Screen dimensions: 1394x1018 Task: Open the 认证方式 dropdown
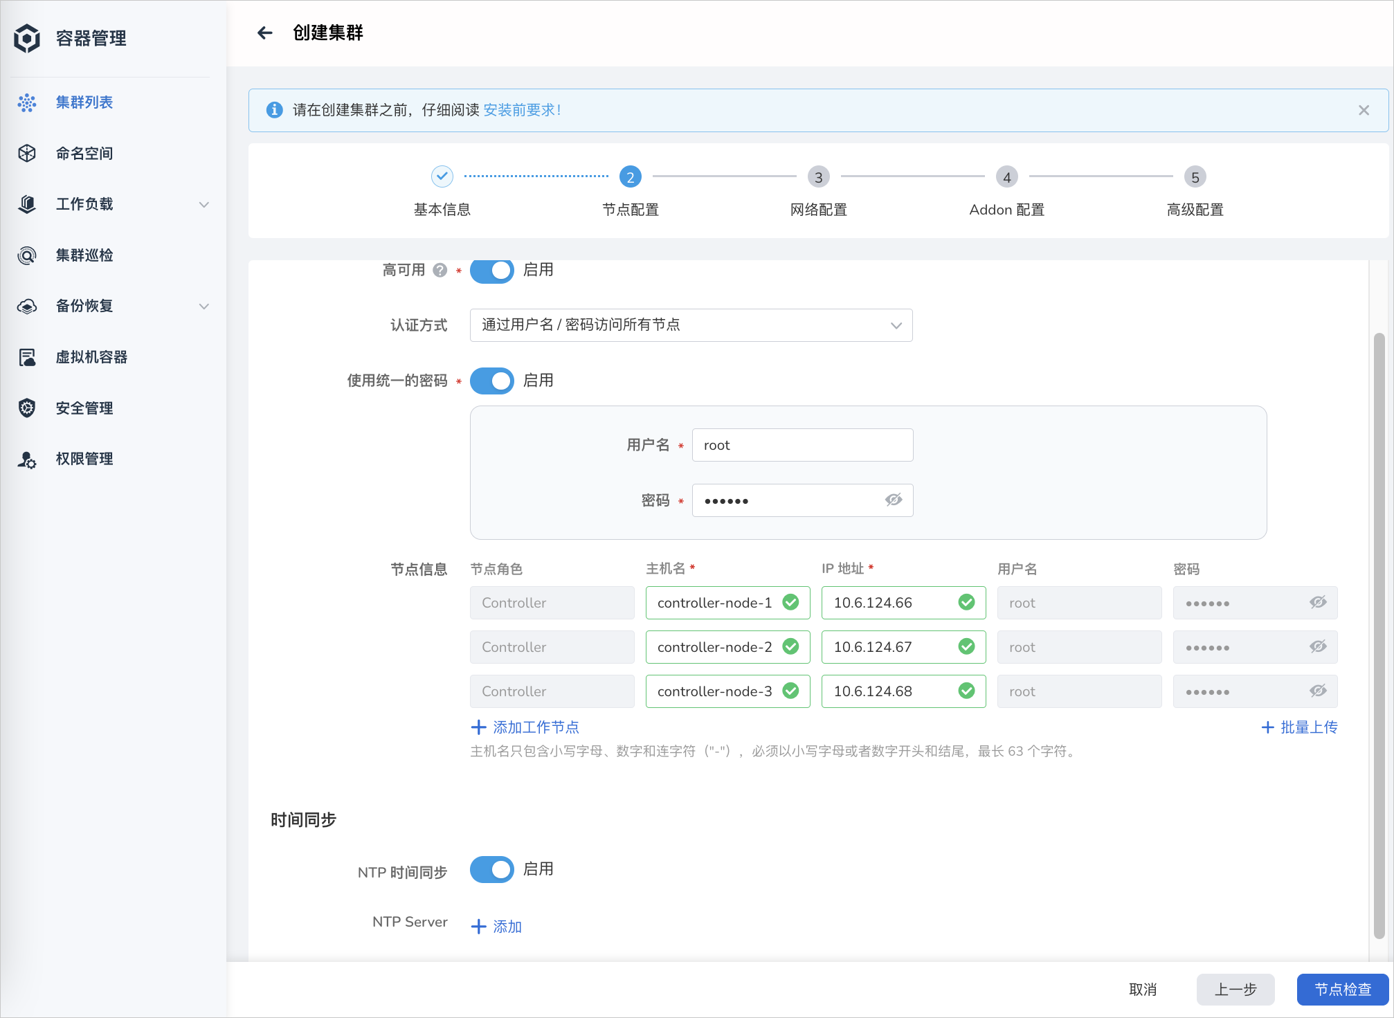click(x=691, y=325)
